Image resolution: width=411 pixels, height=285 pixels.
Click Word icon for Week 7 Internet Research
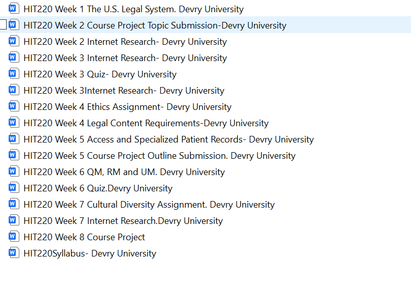[14, 220]
